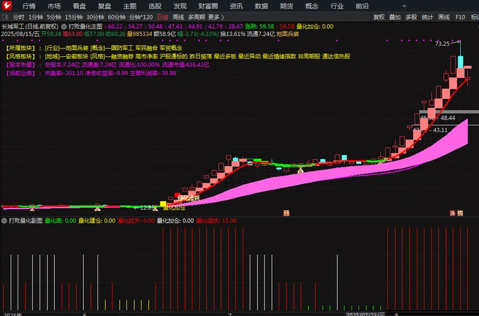The height and width of the screenshot is (316, 479).
Task: Expand 更多 period options
Action: [216, 17]
